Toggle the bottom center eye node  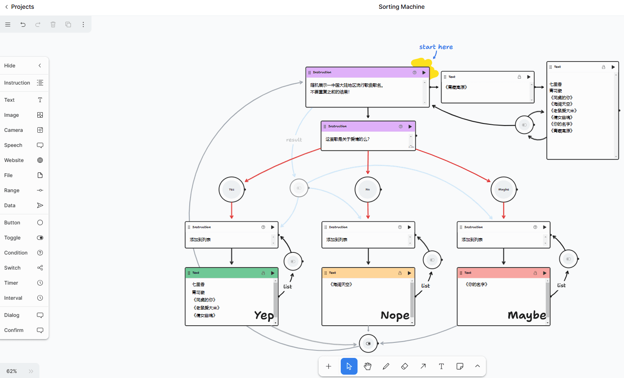(368, 344)
